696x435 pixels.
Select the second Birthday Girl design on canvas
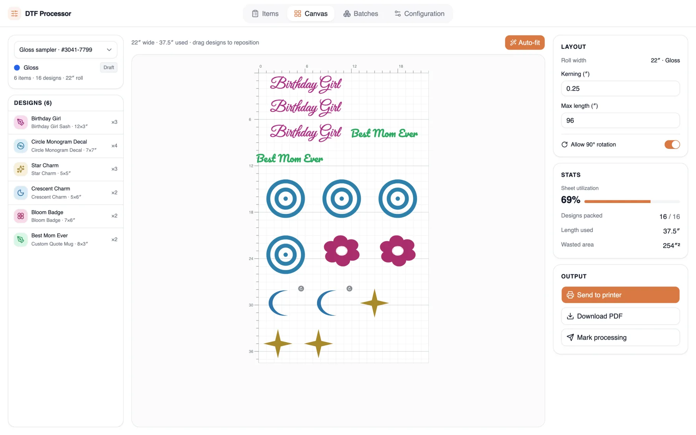[x=306, y=107]
